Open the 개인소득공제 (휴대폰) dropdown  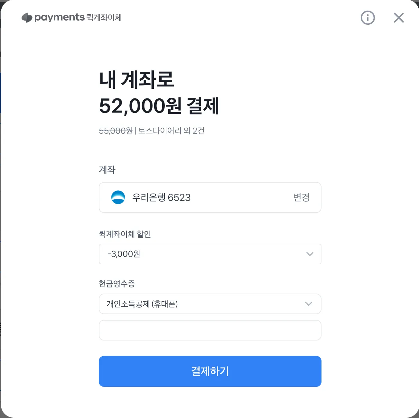pyautogui.click(x=210, y=304)
